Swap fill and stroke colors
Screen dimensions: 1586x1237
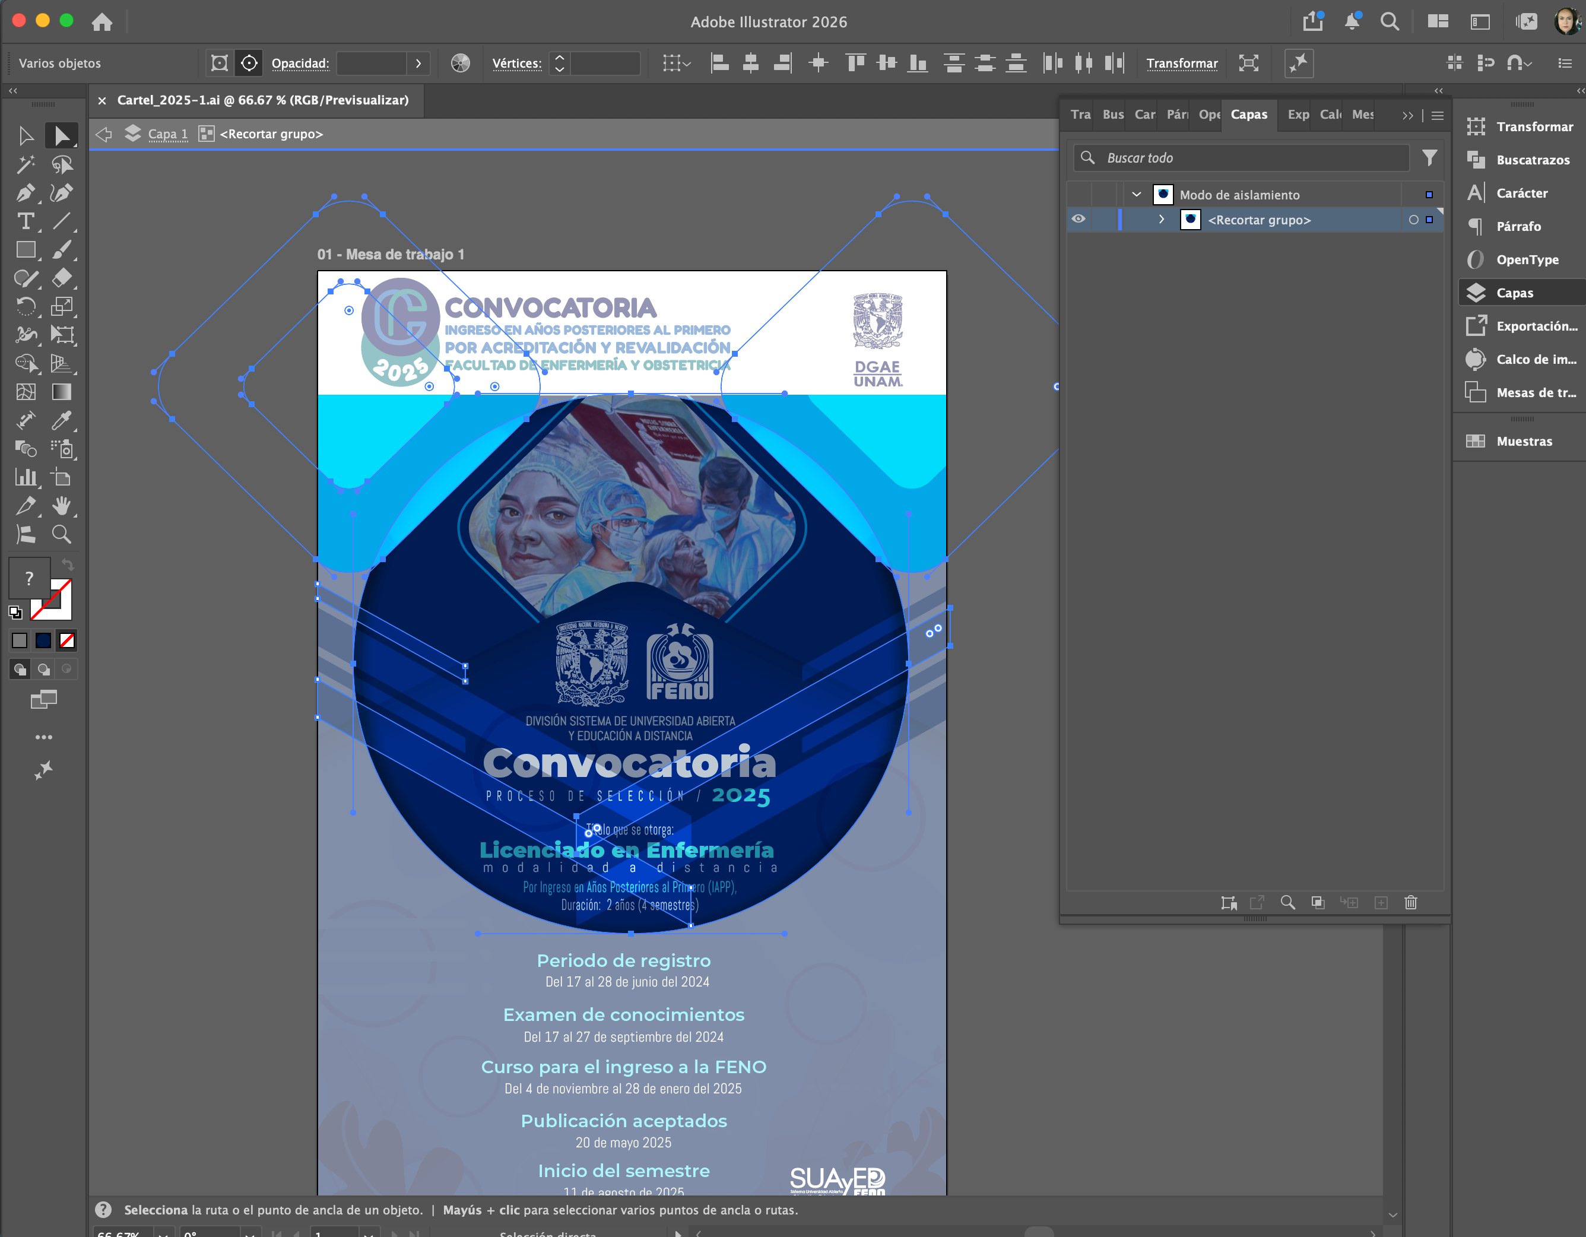(x=68, y=564)
